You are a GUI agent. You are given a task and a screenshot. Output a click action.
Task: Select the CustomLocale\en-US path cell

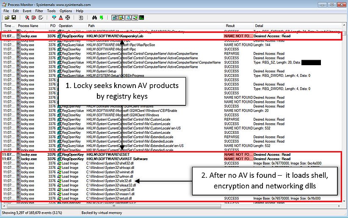[134, 128]
